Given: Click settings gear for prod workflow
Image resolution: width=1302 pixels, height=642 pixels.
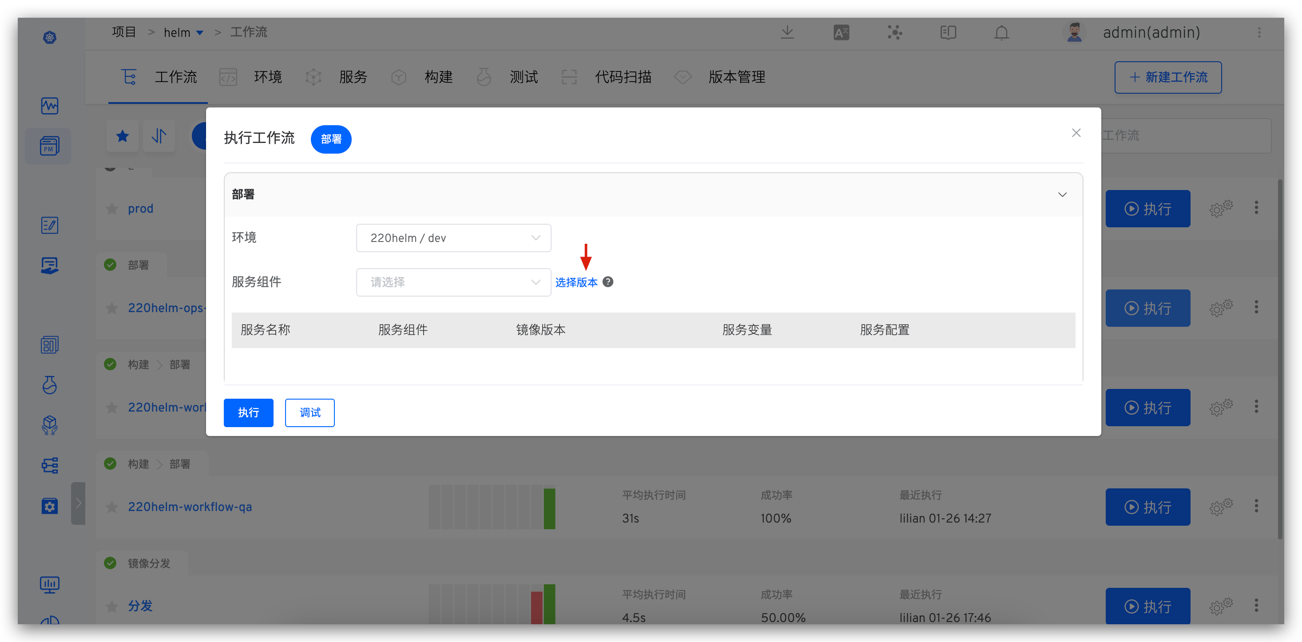Looking at the screenshot, I should pos(1221,208).
